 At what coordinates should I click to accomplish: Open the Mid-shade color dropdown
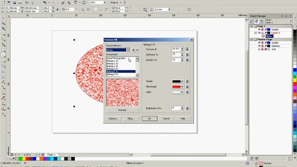(x=182, y=87)
